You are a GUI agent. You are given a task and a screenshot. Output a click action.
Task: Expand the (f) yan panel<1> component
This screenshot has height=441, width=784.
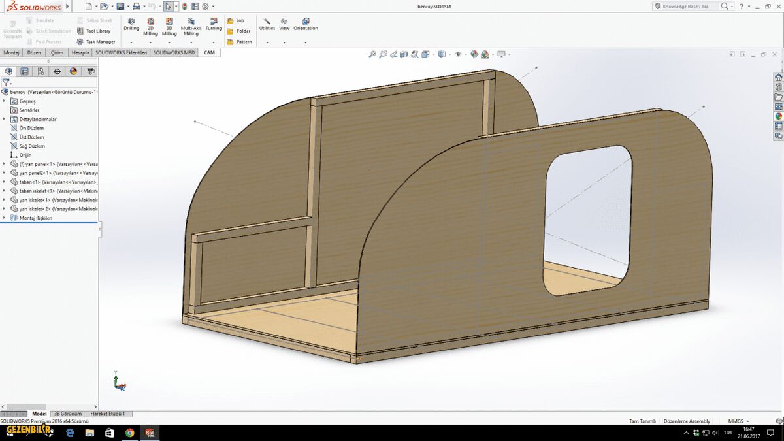click(5, 164)
